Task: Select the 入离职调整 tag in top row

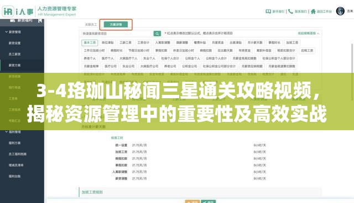Action: [x=163, y=42]
